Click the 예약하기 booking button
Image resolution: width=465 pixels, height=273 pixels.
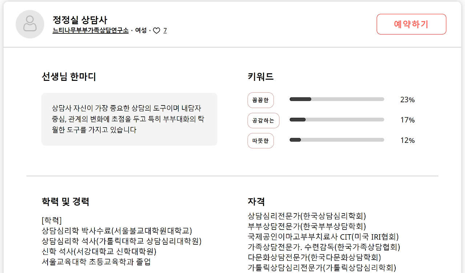[x=411, y=24]
